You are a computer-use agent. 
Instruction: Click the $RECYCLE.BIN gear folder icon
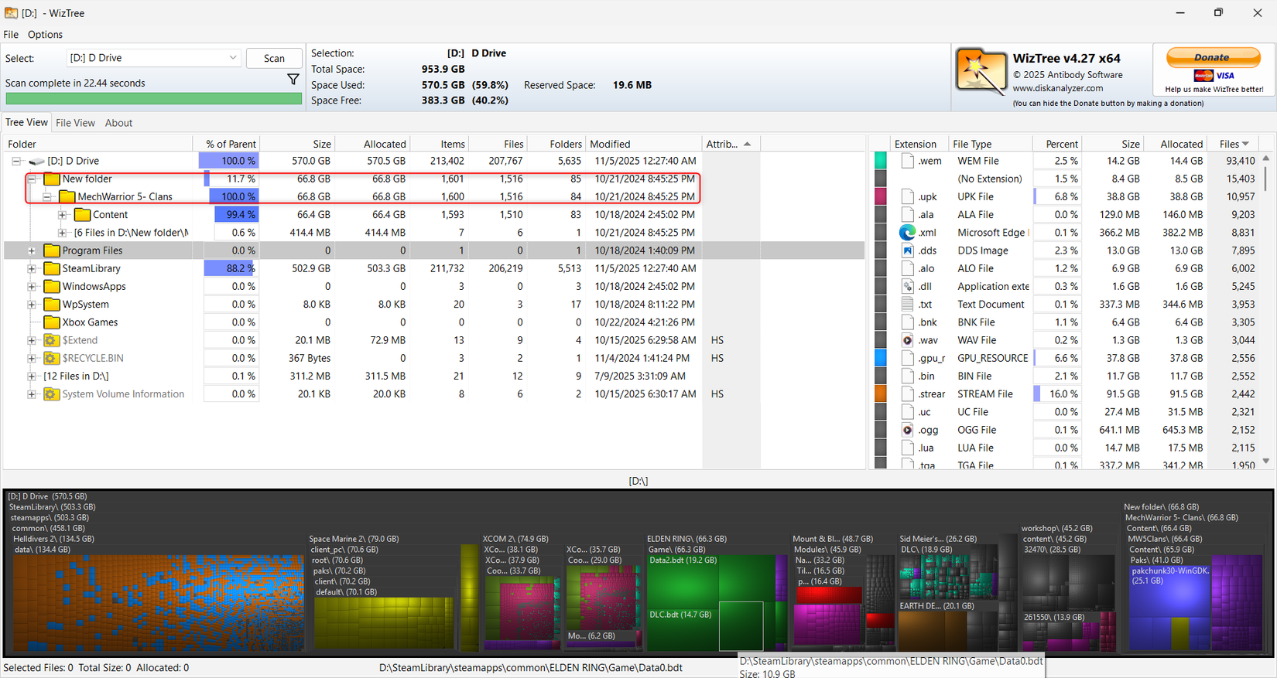(52, 358)
